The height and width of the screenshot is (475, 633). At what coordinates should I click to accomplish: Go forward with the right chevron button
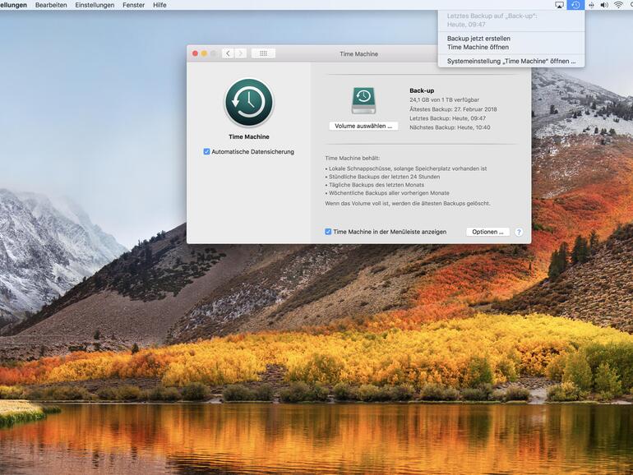pos(241,53)
